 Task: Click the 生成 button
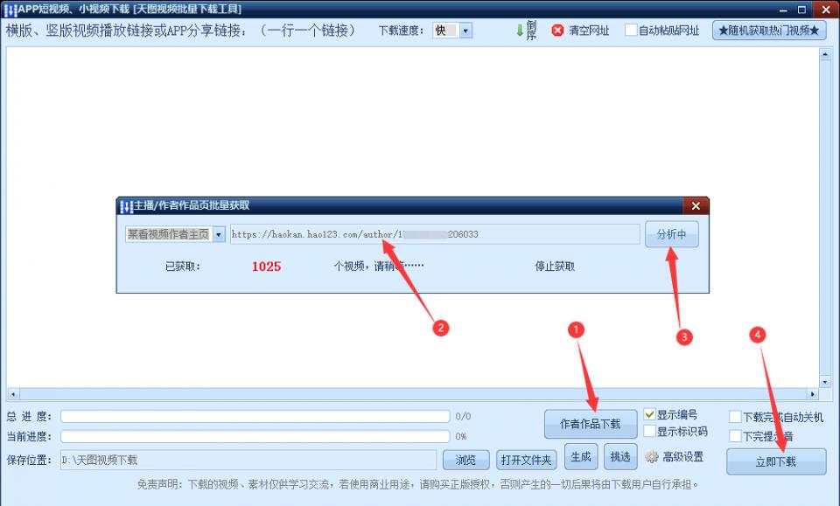(x=581, y=457)
